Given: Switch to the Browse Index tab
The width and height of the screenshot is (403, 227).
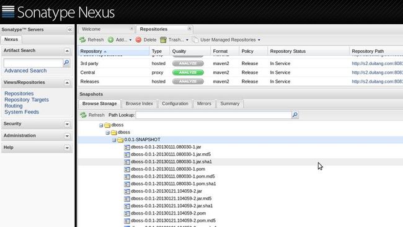Looking at the screenshot, I should 139,104.
